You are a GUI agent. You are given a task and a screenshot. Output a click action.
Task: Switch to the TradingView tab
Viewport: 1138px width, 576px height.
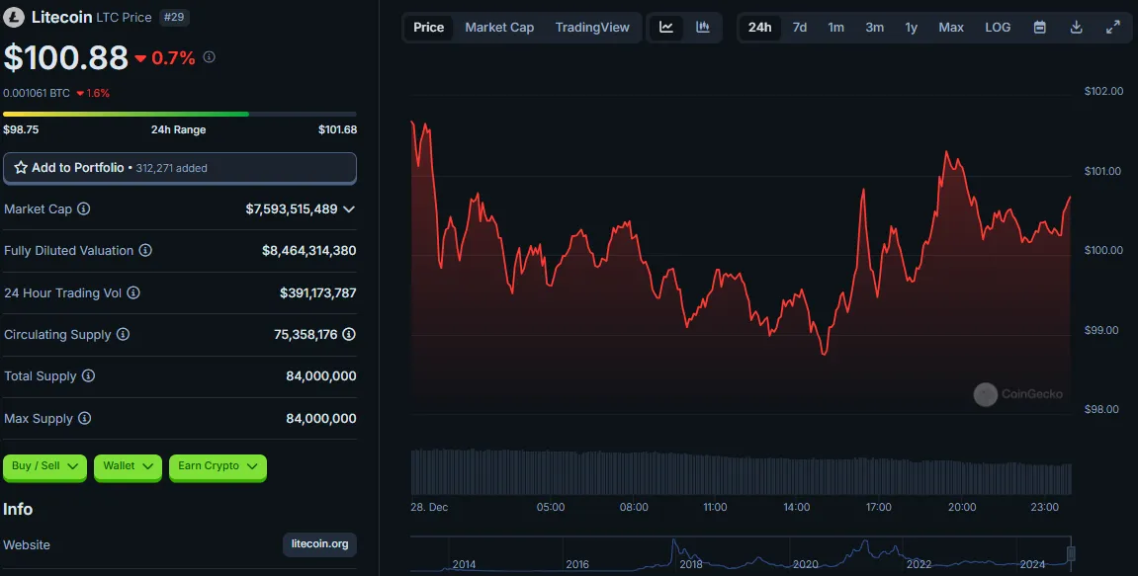[x=592, y=28]
